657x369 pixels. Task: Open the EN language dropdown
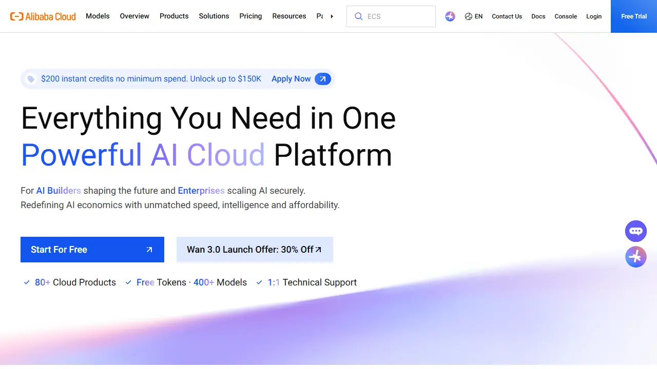click(x=474, y=16)
